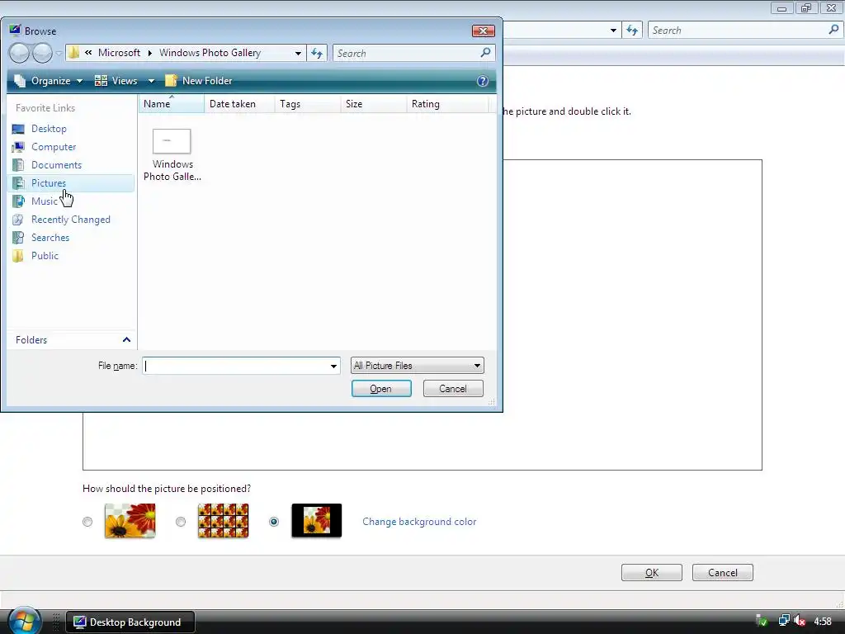Sort by Rating column header
The image size is (845, 634).
click(x=447, y=103)
